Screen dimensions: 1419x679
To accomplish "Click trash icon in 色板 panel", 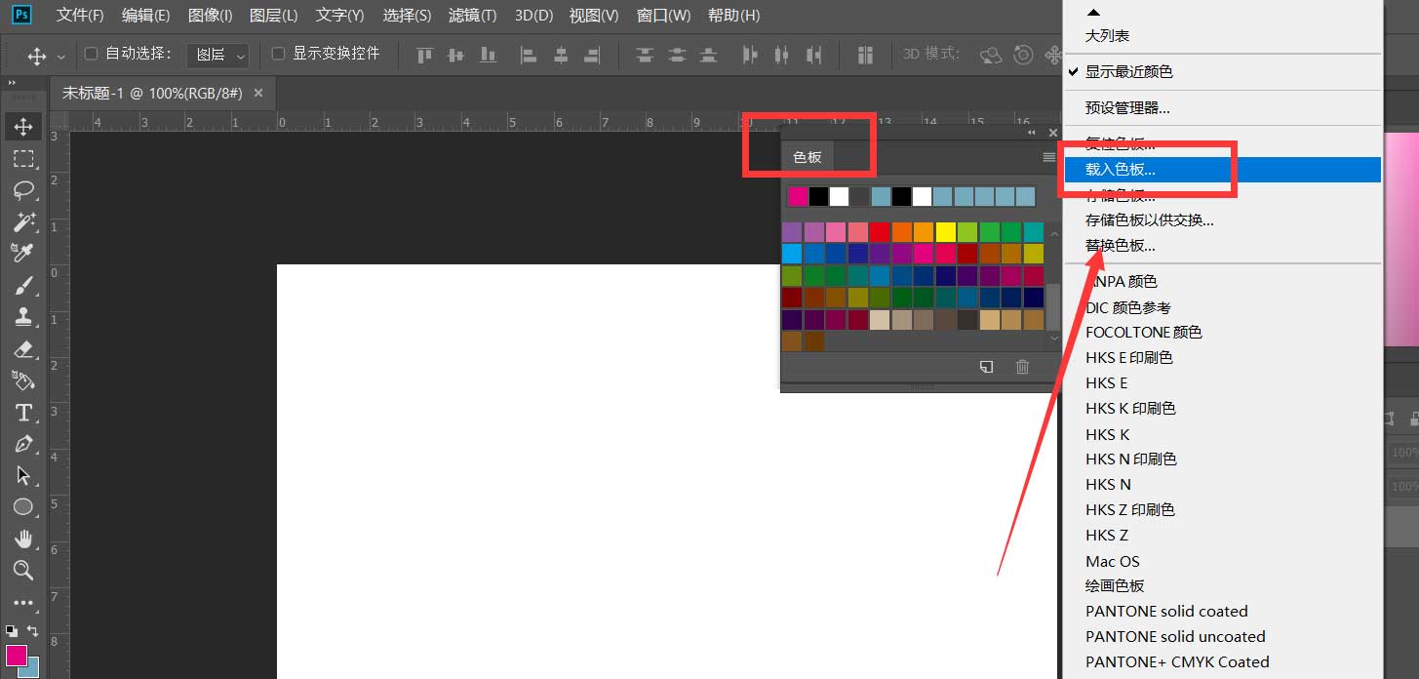I will [1022, 367].
